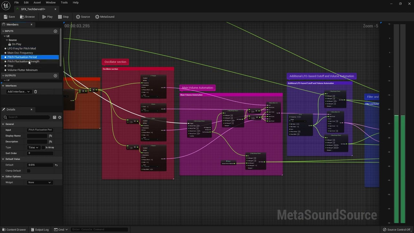Click the flag icon beside Display Name

[x=50, y=136]
